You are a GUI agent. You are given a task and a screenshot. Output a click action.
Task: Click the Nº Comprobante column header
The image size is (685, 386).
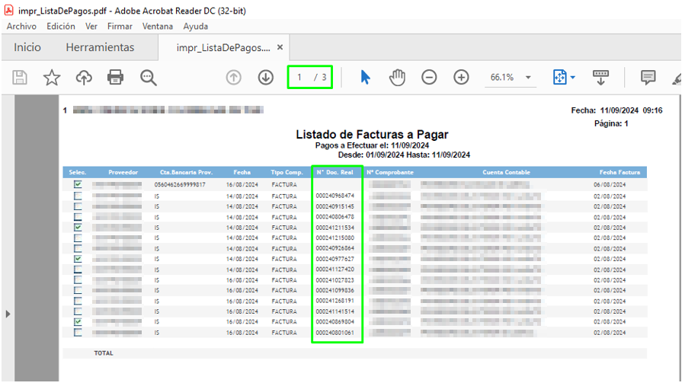coord(390,172)
